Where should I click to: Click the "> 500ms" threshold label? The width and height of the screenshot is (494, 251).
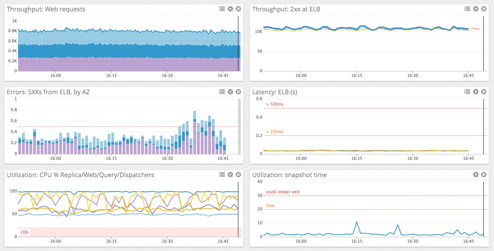click(x=275, y=104)
